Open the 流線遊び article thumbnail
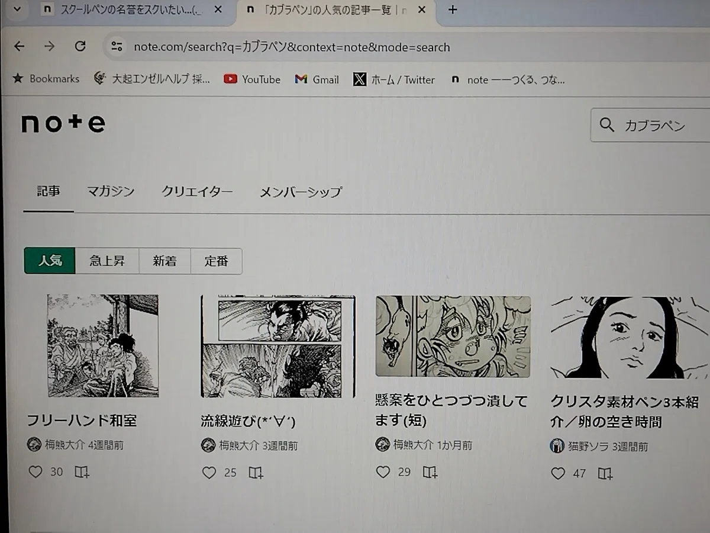Screen dimensions: 710x533 pyautogui.click(x=277, y=346)
